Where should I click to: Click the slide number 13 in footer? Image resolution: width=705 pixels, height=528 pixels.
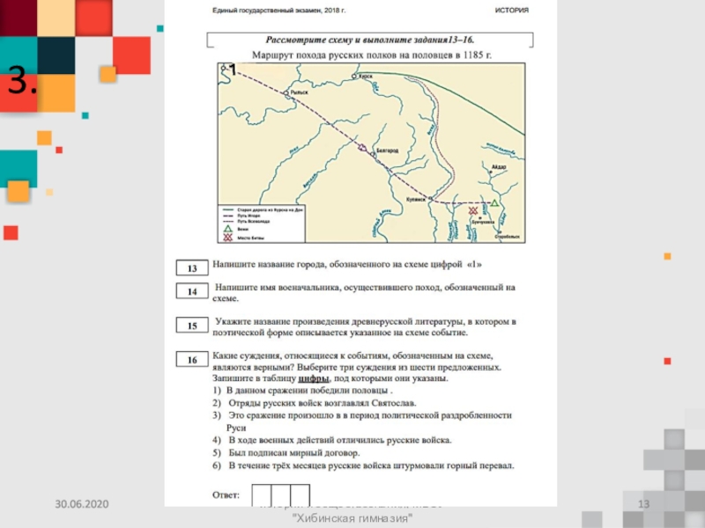pyautogui.click(x=642, y=503)
